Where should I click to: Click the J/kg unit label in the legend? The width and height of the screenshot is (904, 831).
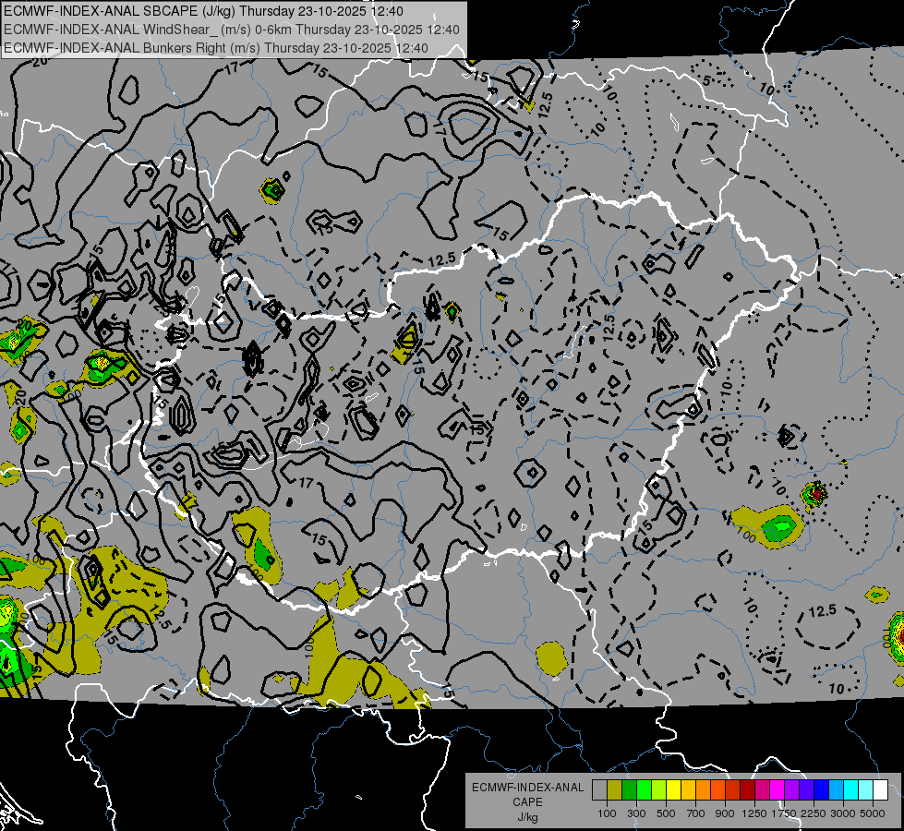pos(528,817)
